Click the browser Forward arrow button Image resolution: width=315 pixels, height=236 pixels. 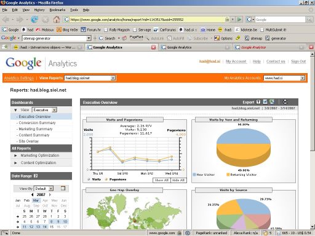pos(20,20)
